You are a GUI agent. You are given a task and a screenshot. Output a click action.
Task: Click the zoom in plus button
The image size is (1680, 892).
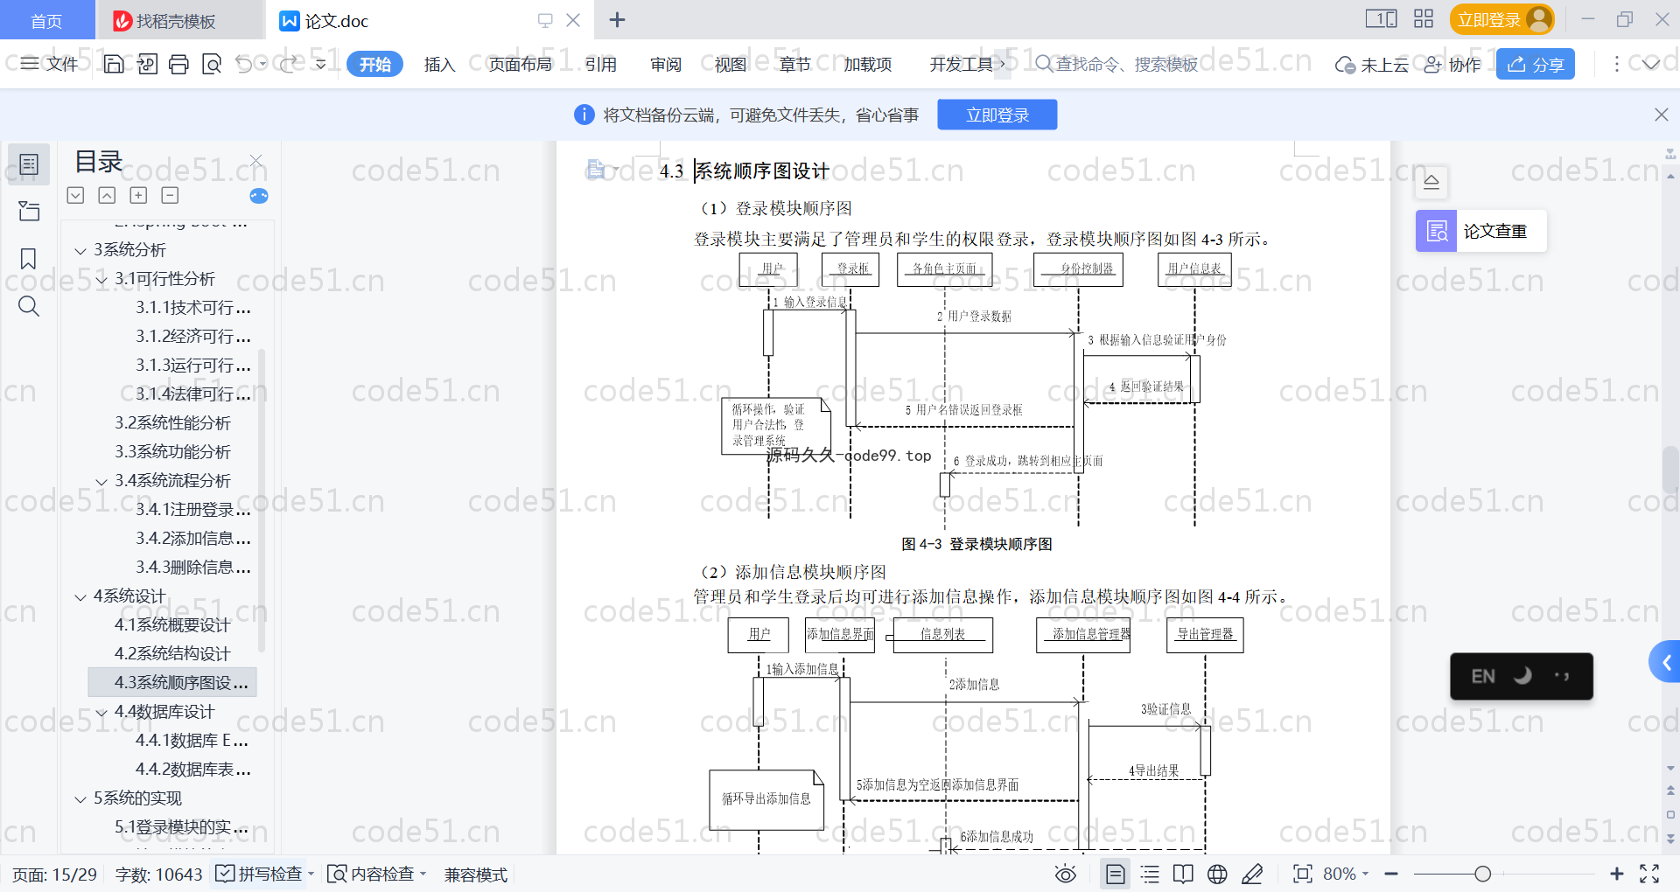coord(1617,874)
